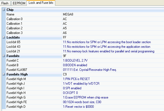
Task: Change Fusebit High G EEPROM erase setting
Action: (113, 97)
